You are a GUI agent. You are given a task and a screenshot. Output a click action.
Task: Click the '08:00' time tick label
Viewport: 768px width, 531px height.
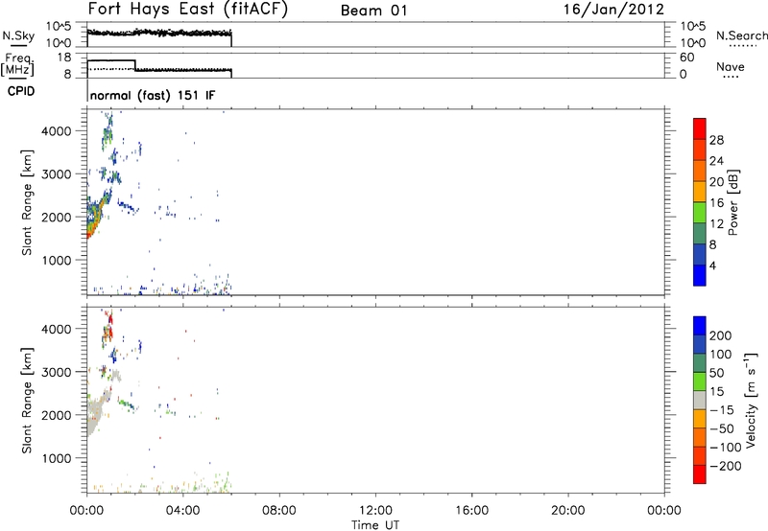tap(279, 511)
